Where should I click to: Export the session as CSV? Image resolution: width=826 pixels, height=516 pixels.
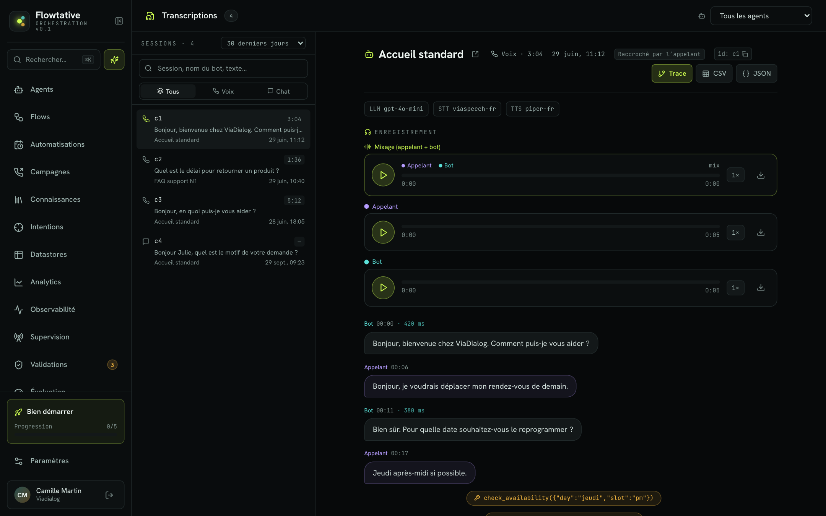click(714, 73)
